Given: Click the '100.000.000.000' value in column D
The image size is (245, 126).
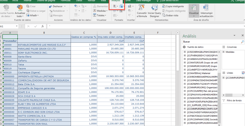Looking at the screenshot, I should click(111, 88).
